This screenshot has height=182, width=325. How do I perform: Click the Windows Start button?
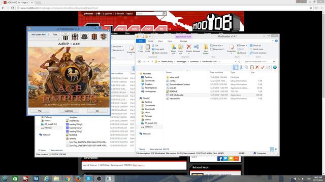[5, 178]
